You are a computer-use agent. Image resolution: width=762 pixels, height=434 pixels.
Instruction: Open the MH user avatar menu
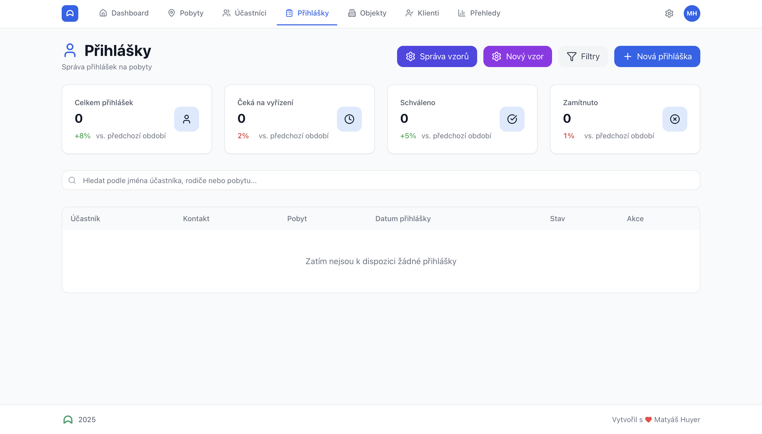pyautogui.click(x=692, y=13)
